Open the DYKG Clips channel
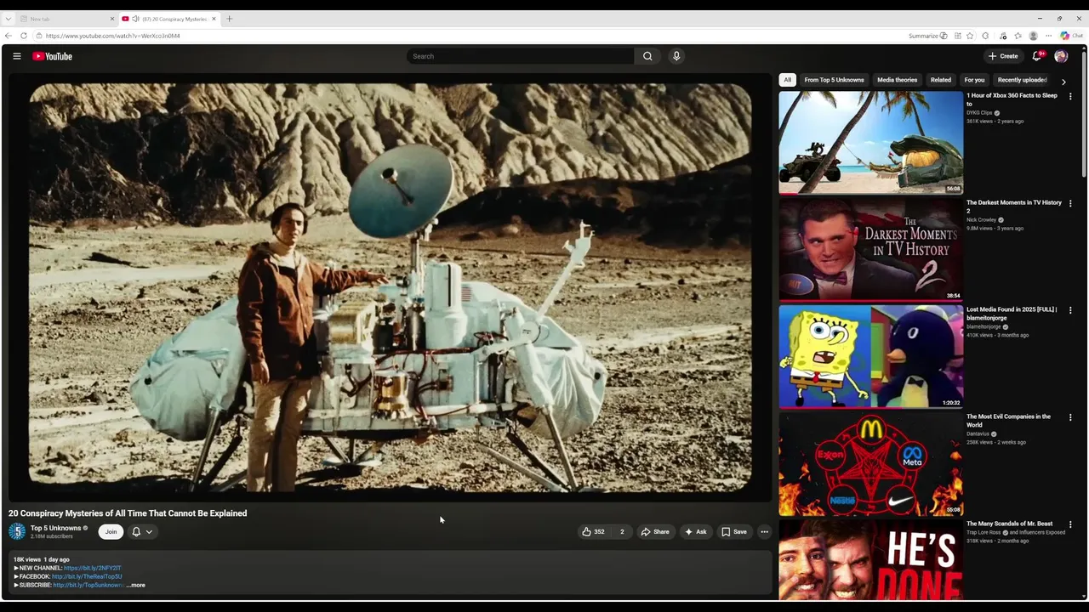This screenshot has width=1089, height=612. (979, 113)
